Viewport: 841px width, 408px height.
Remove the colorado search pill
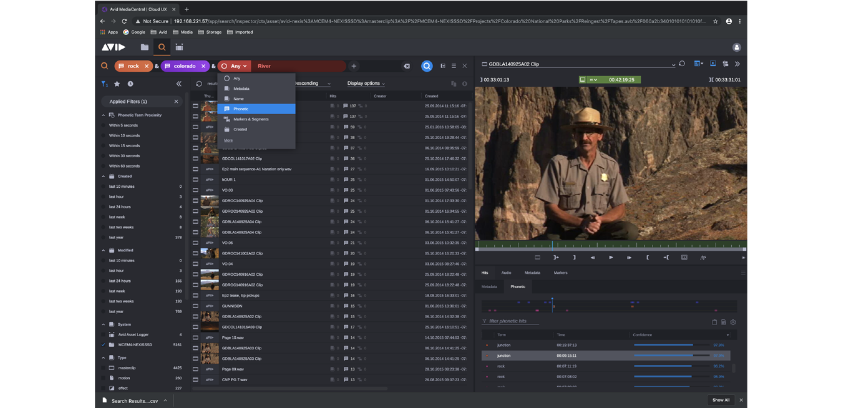click(203, 66)
